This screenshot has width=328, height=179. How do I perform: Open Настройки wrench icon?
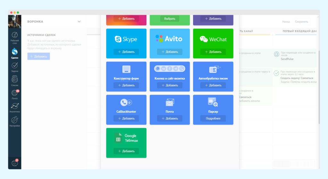pos(14,121)
